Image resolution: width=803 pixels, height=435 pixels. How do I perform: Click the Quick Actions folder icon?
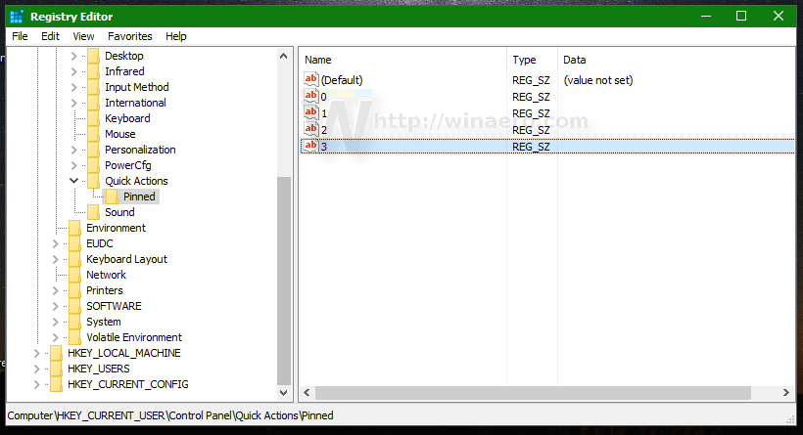pyautogui.click(x=93, y=181)
